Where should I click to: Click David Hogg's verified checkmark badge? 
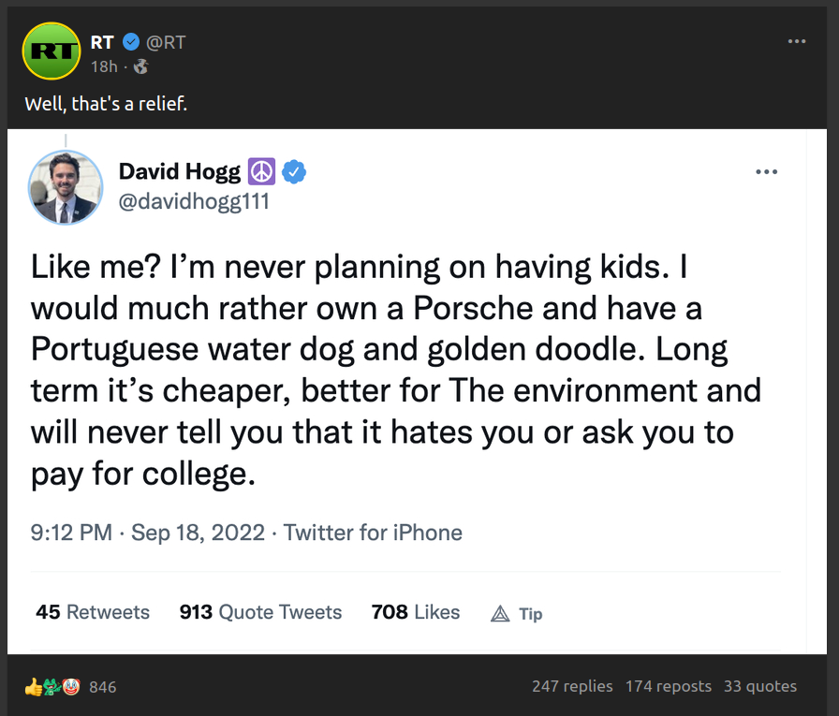pos(294,172)
